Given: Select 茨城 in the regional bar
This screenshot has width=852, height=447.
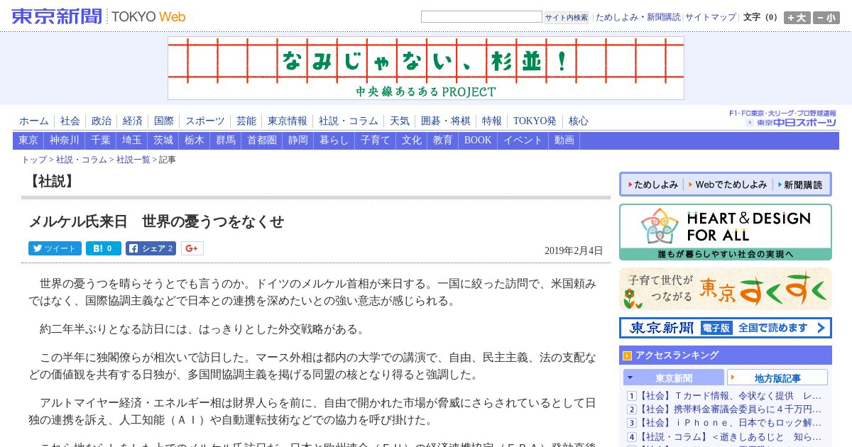Looking at the screenshot, I should (163, 140).
